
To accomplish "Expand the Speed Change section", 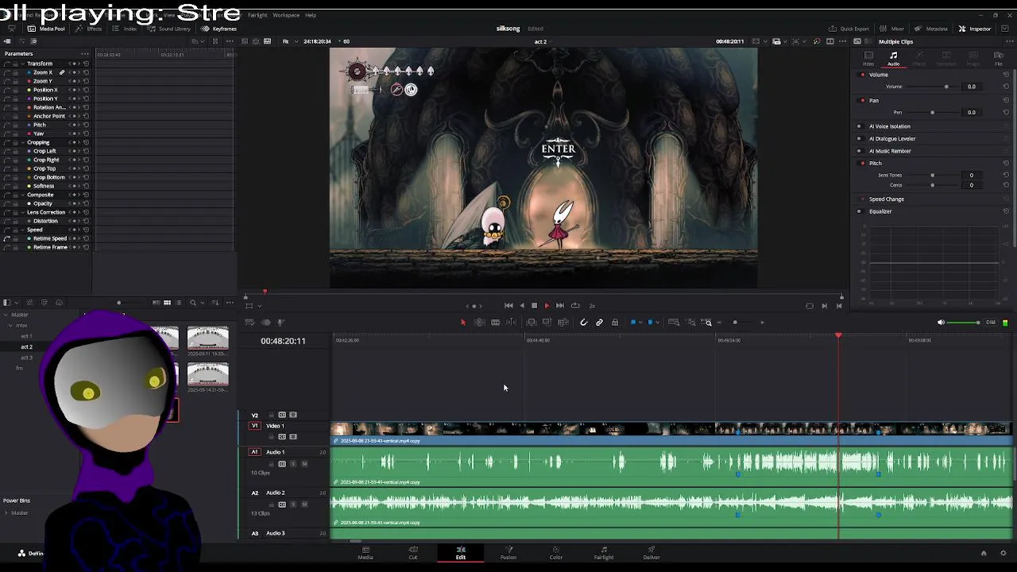I will [886, 199].
